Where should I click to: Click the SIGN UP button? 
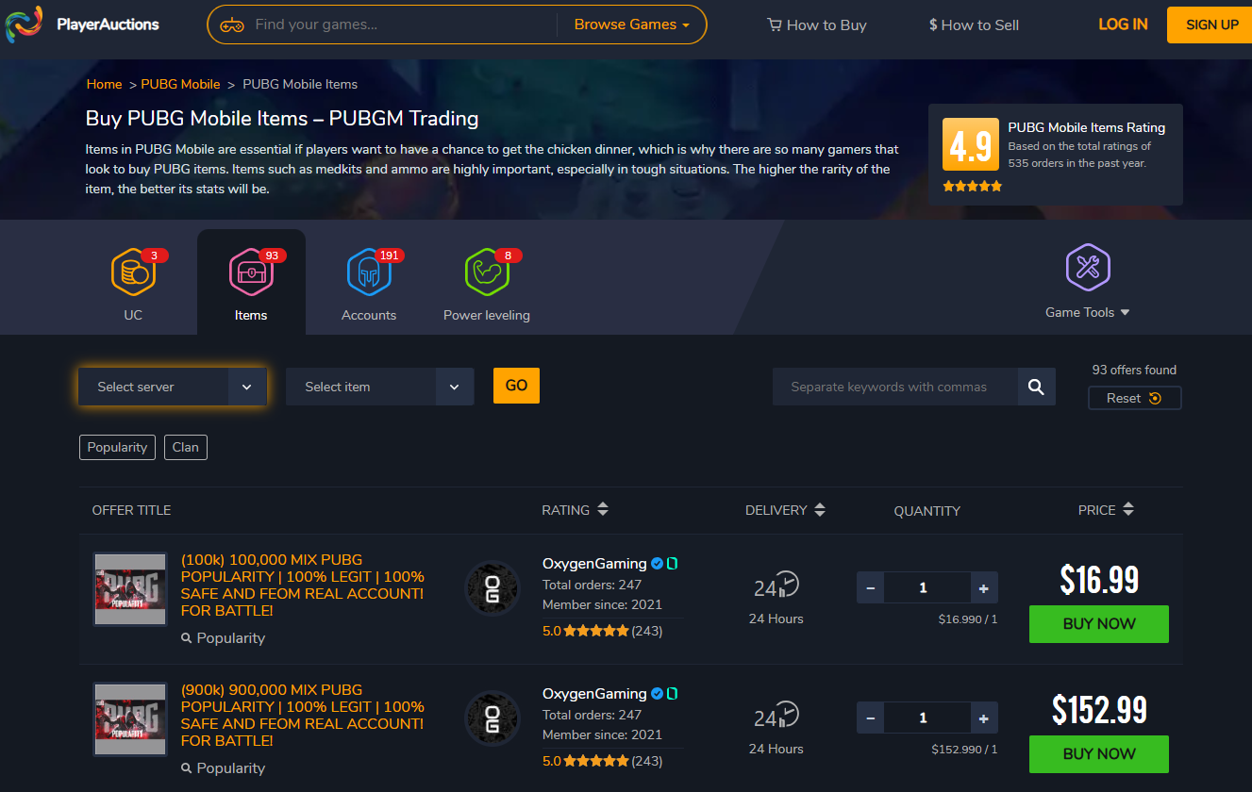(1211, 25)
